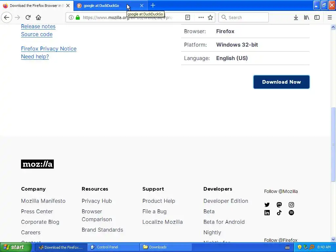Viewport: 336px width, 252px height.
Task: Open Brand Standards footer link
Action: pyautogui.click(x=102, y=230)
